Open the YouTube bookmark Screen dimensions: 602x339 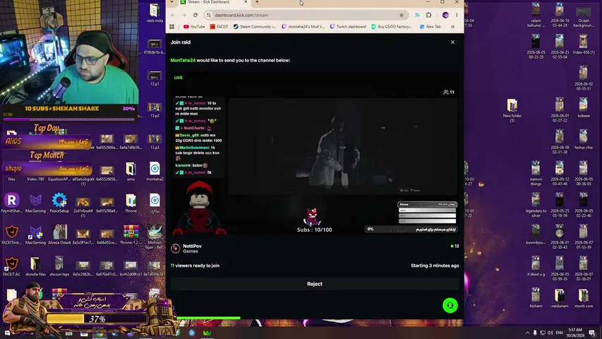point(194,27)
